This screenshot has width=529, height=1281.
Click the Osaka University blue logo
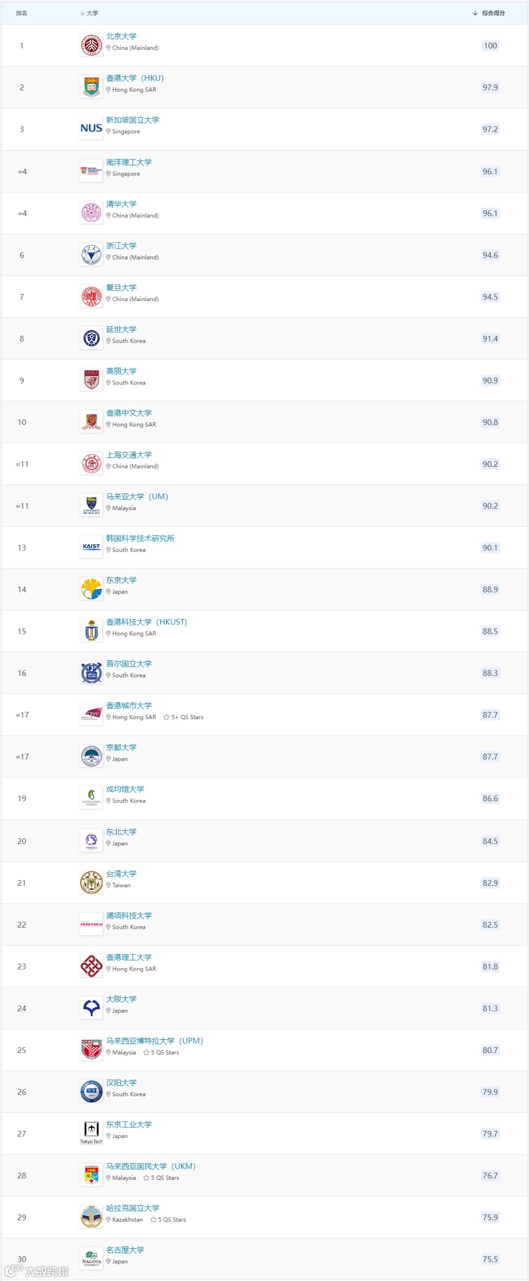tap(92, 1008)
